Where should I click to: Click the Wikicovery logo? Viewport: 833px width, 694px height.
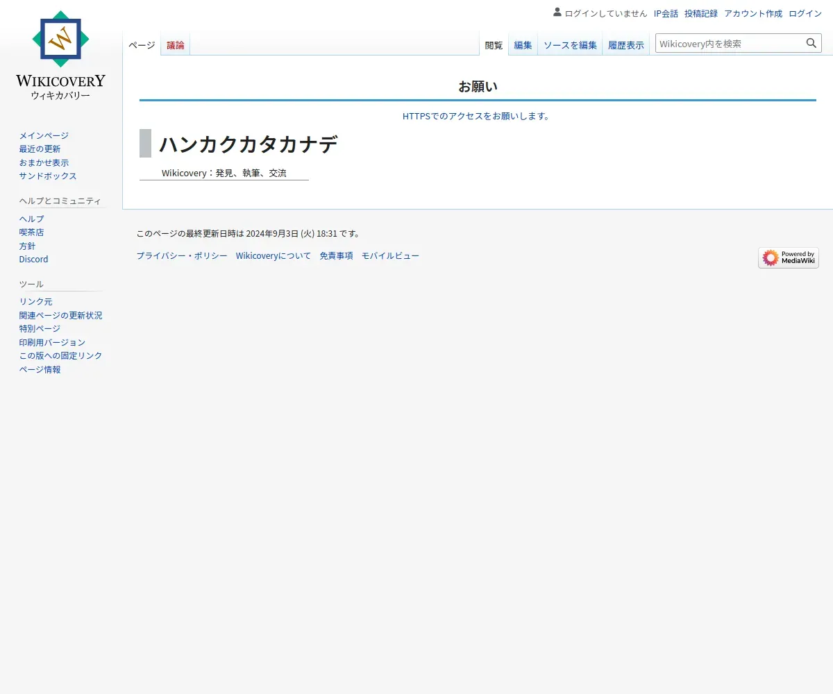tap(61, 56)
